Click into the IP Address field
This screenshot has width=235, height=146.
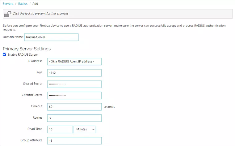[74, 61]
